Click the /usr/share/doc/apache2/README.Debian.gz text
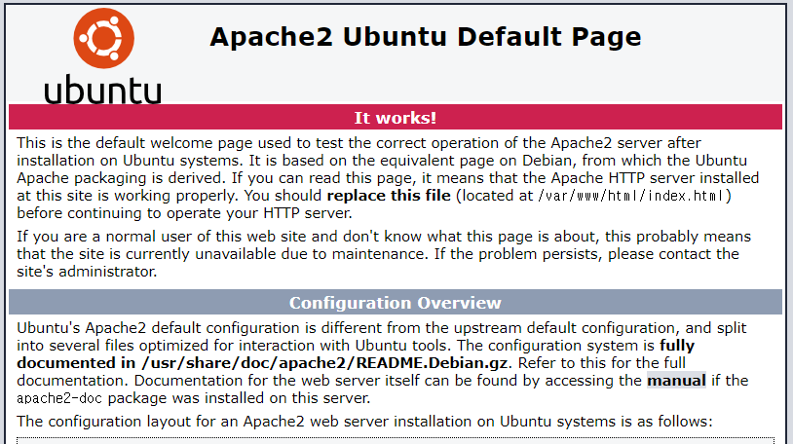793x444 pixels. click(324, 363)
